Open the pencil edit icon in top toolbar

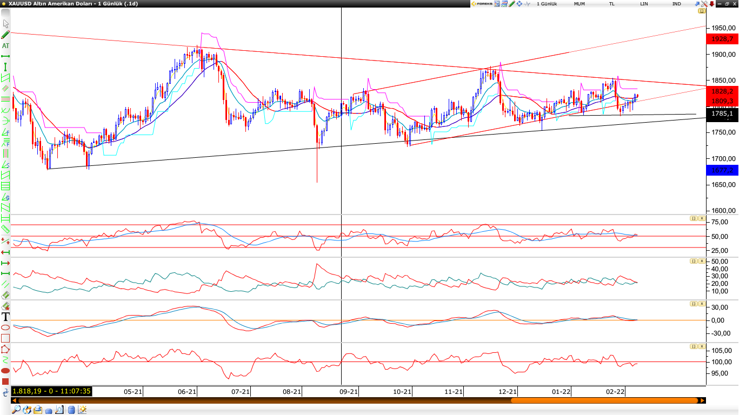(x=512, y=4)
